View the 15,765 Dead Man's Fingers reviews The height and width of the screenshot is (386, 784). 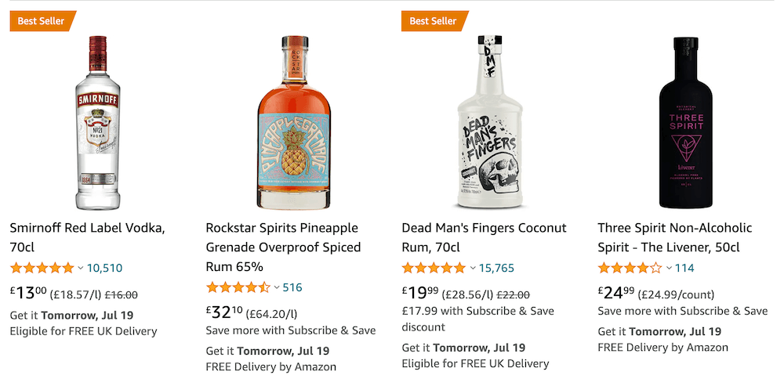[496, 268]
